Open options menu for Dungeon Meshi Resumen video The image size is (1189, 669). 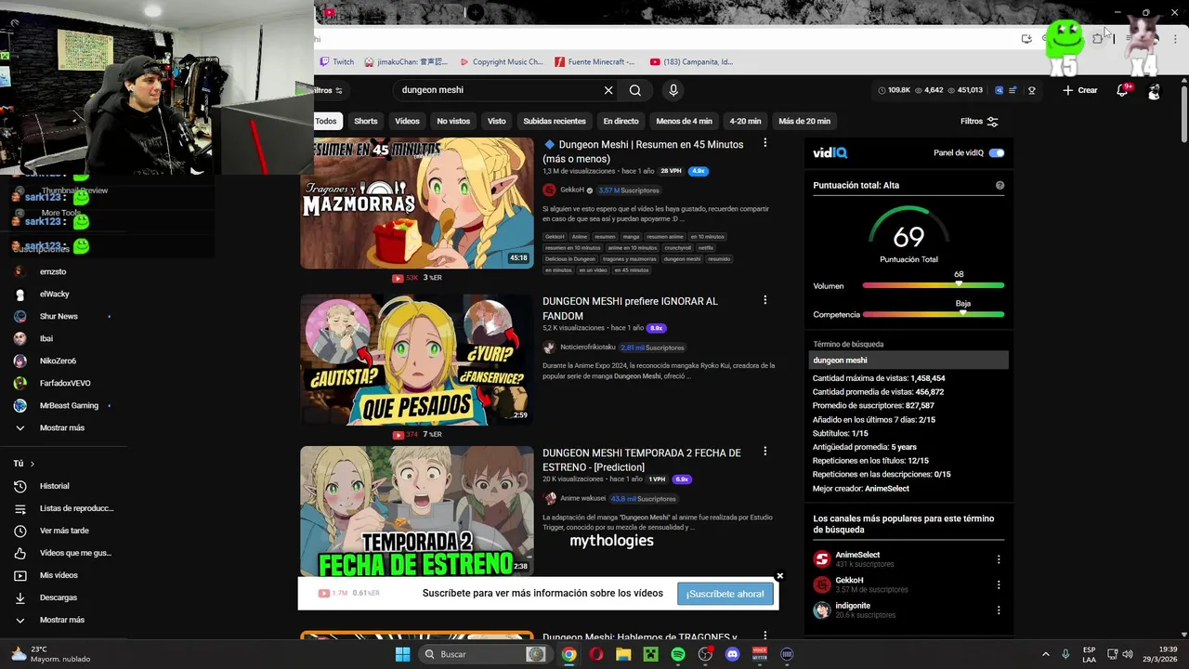764,143
